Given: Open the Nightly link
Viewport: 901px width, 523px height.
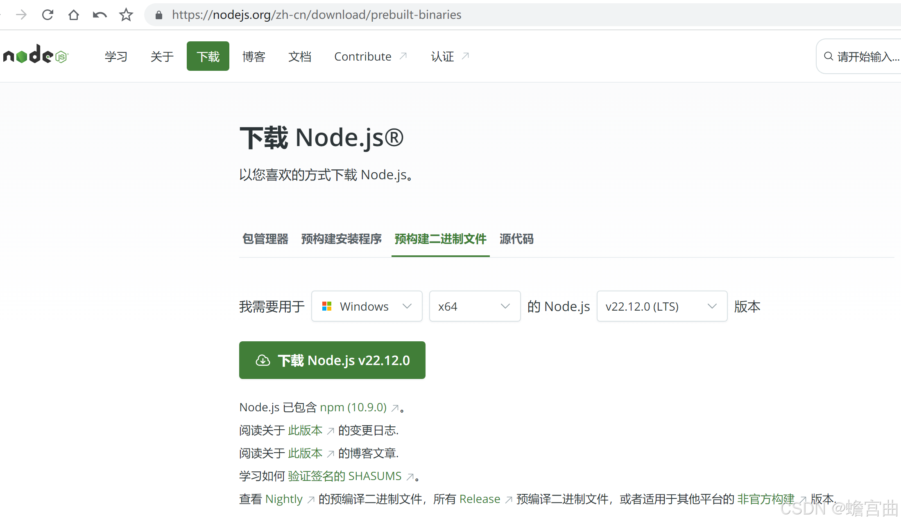Looking at the screenshot, I should coord(284,499).
